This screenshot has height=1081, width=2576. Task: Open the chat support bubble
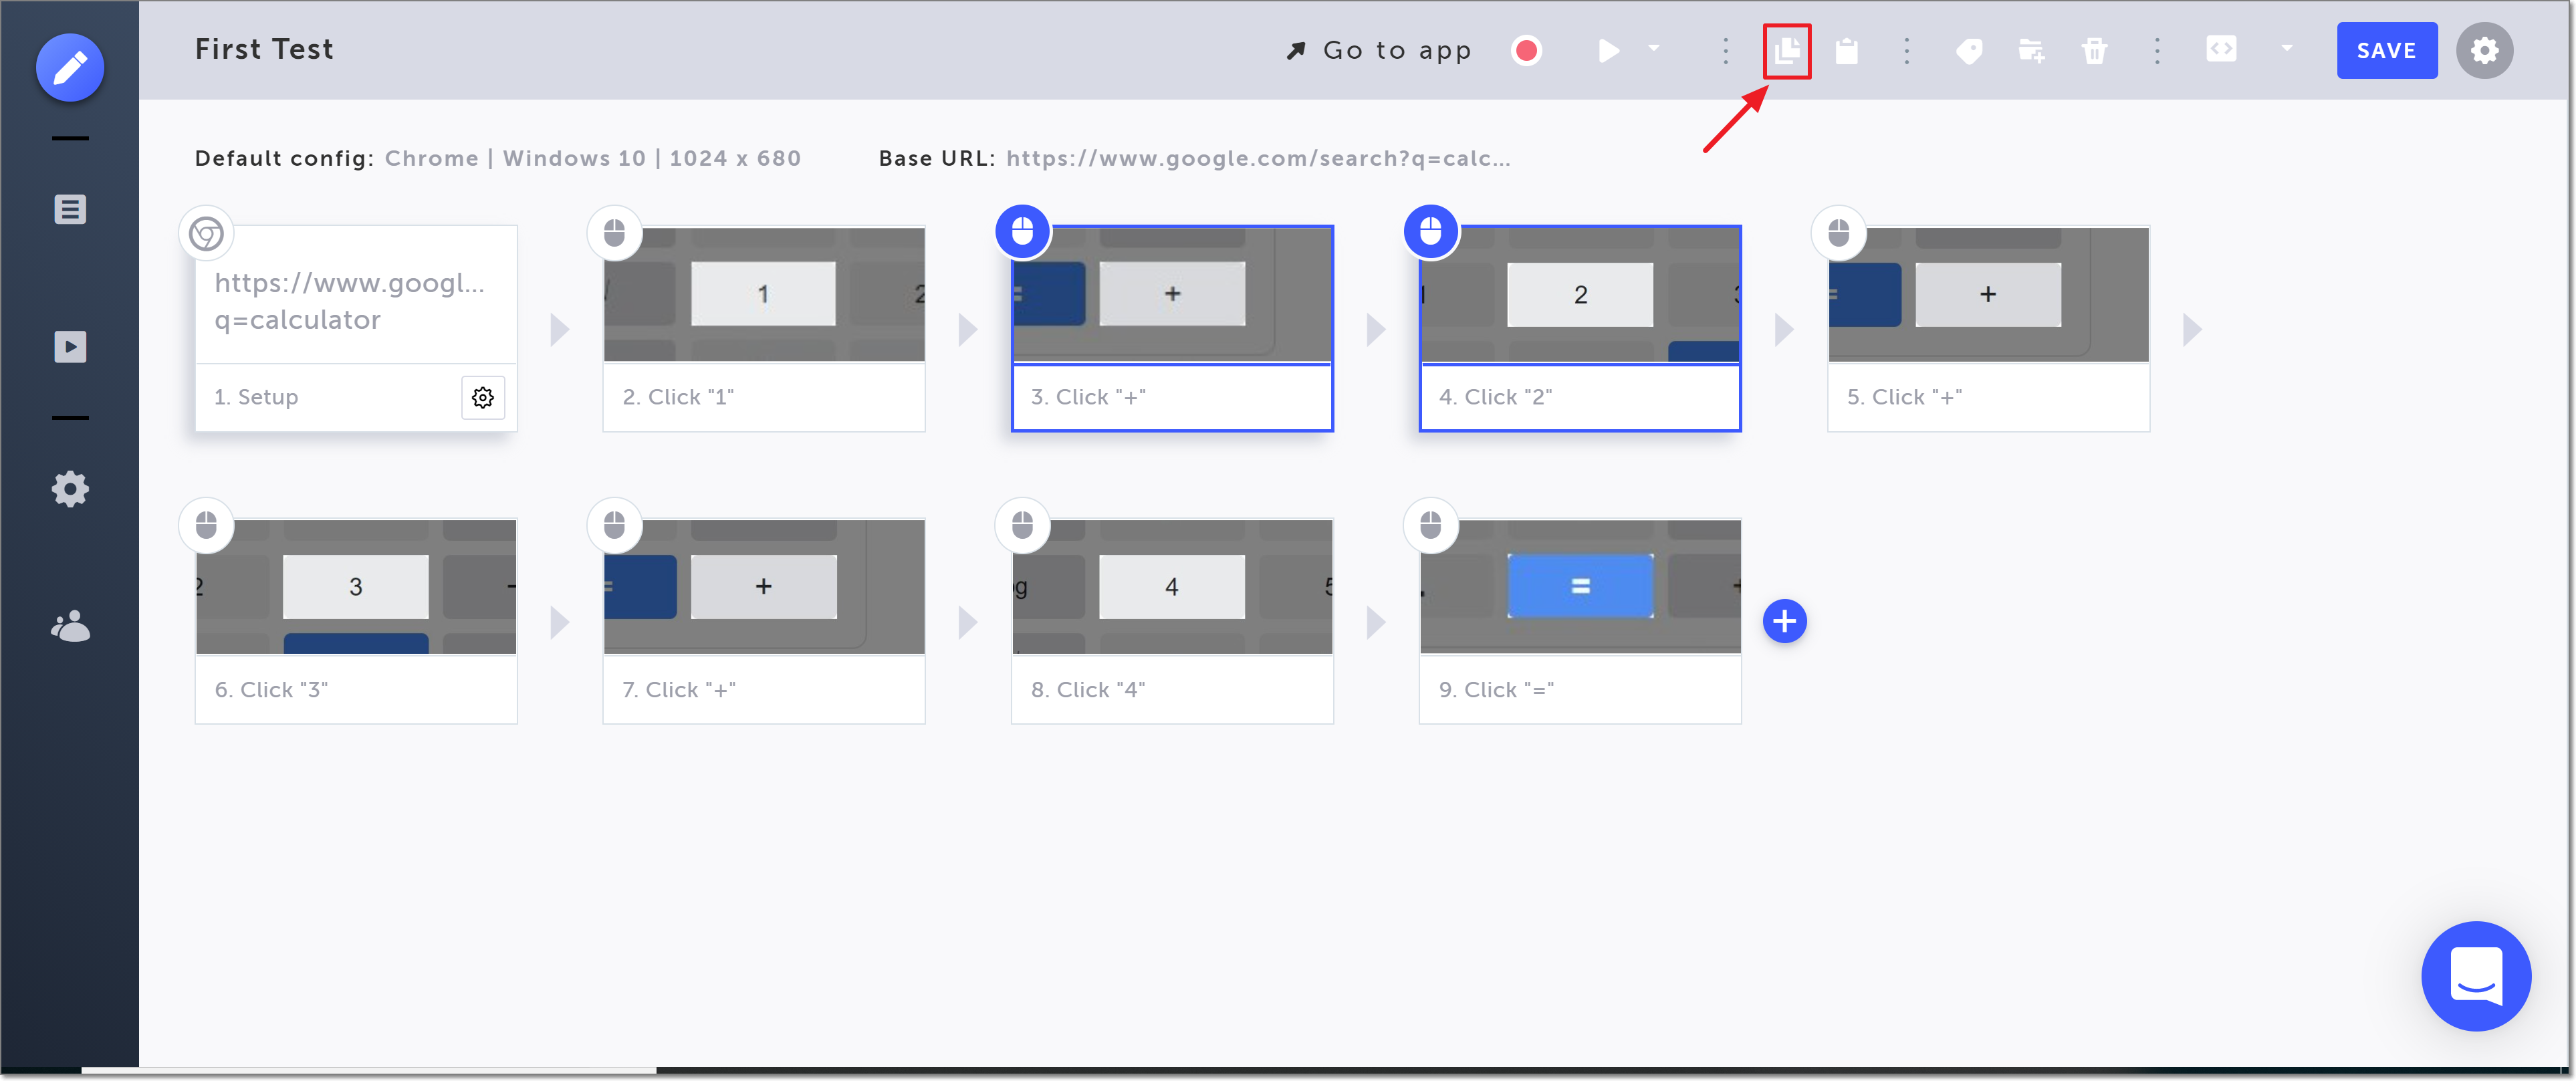[2475, 976]
